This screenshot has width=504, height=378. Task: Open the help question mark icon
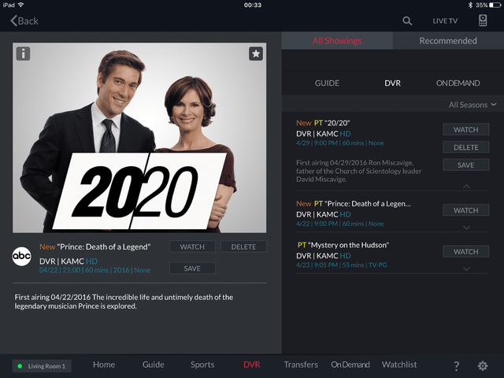[456, 365]
